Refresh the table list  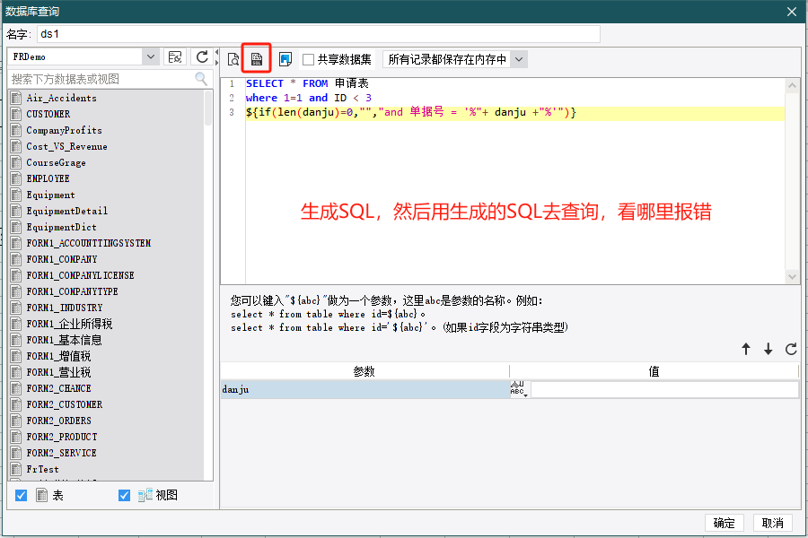coord(202,56)
